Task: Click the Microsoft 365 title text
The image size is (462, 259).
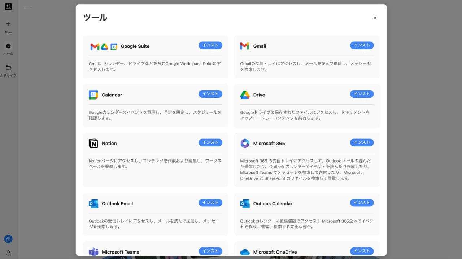Action: click(x=269, y=144)
